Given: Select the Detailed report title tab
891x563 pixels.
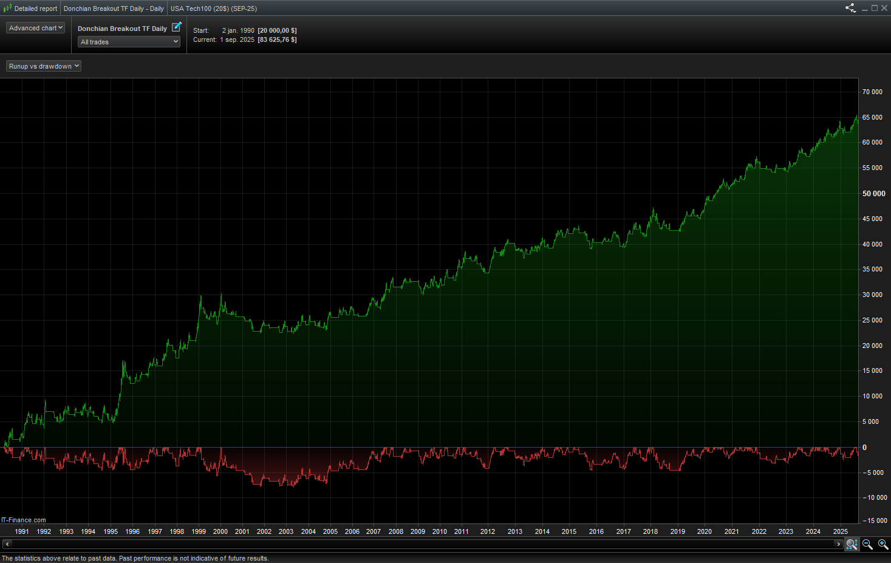Looking at the screenshot, I should [x=36, y=9].
